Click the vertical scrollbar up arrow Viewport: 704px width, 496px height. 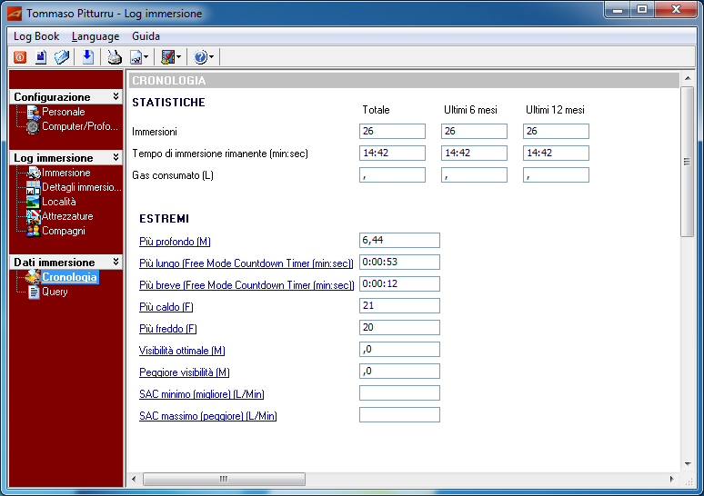click(x=688, y=78)
